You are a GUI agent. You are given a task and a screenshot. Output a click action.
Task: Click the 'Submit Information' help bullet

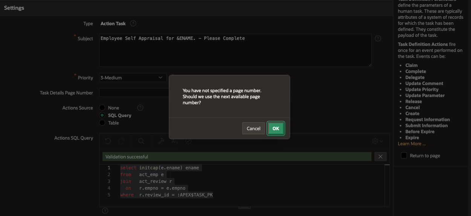(427, 126)
